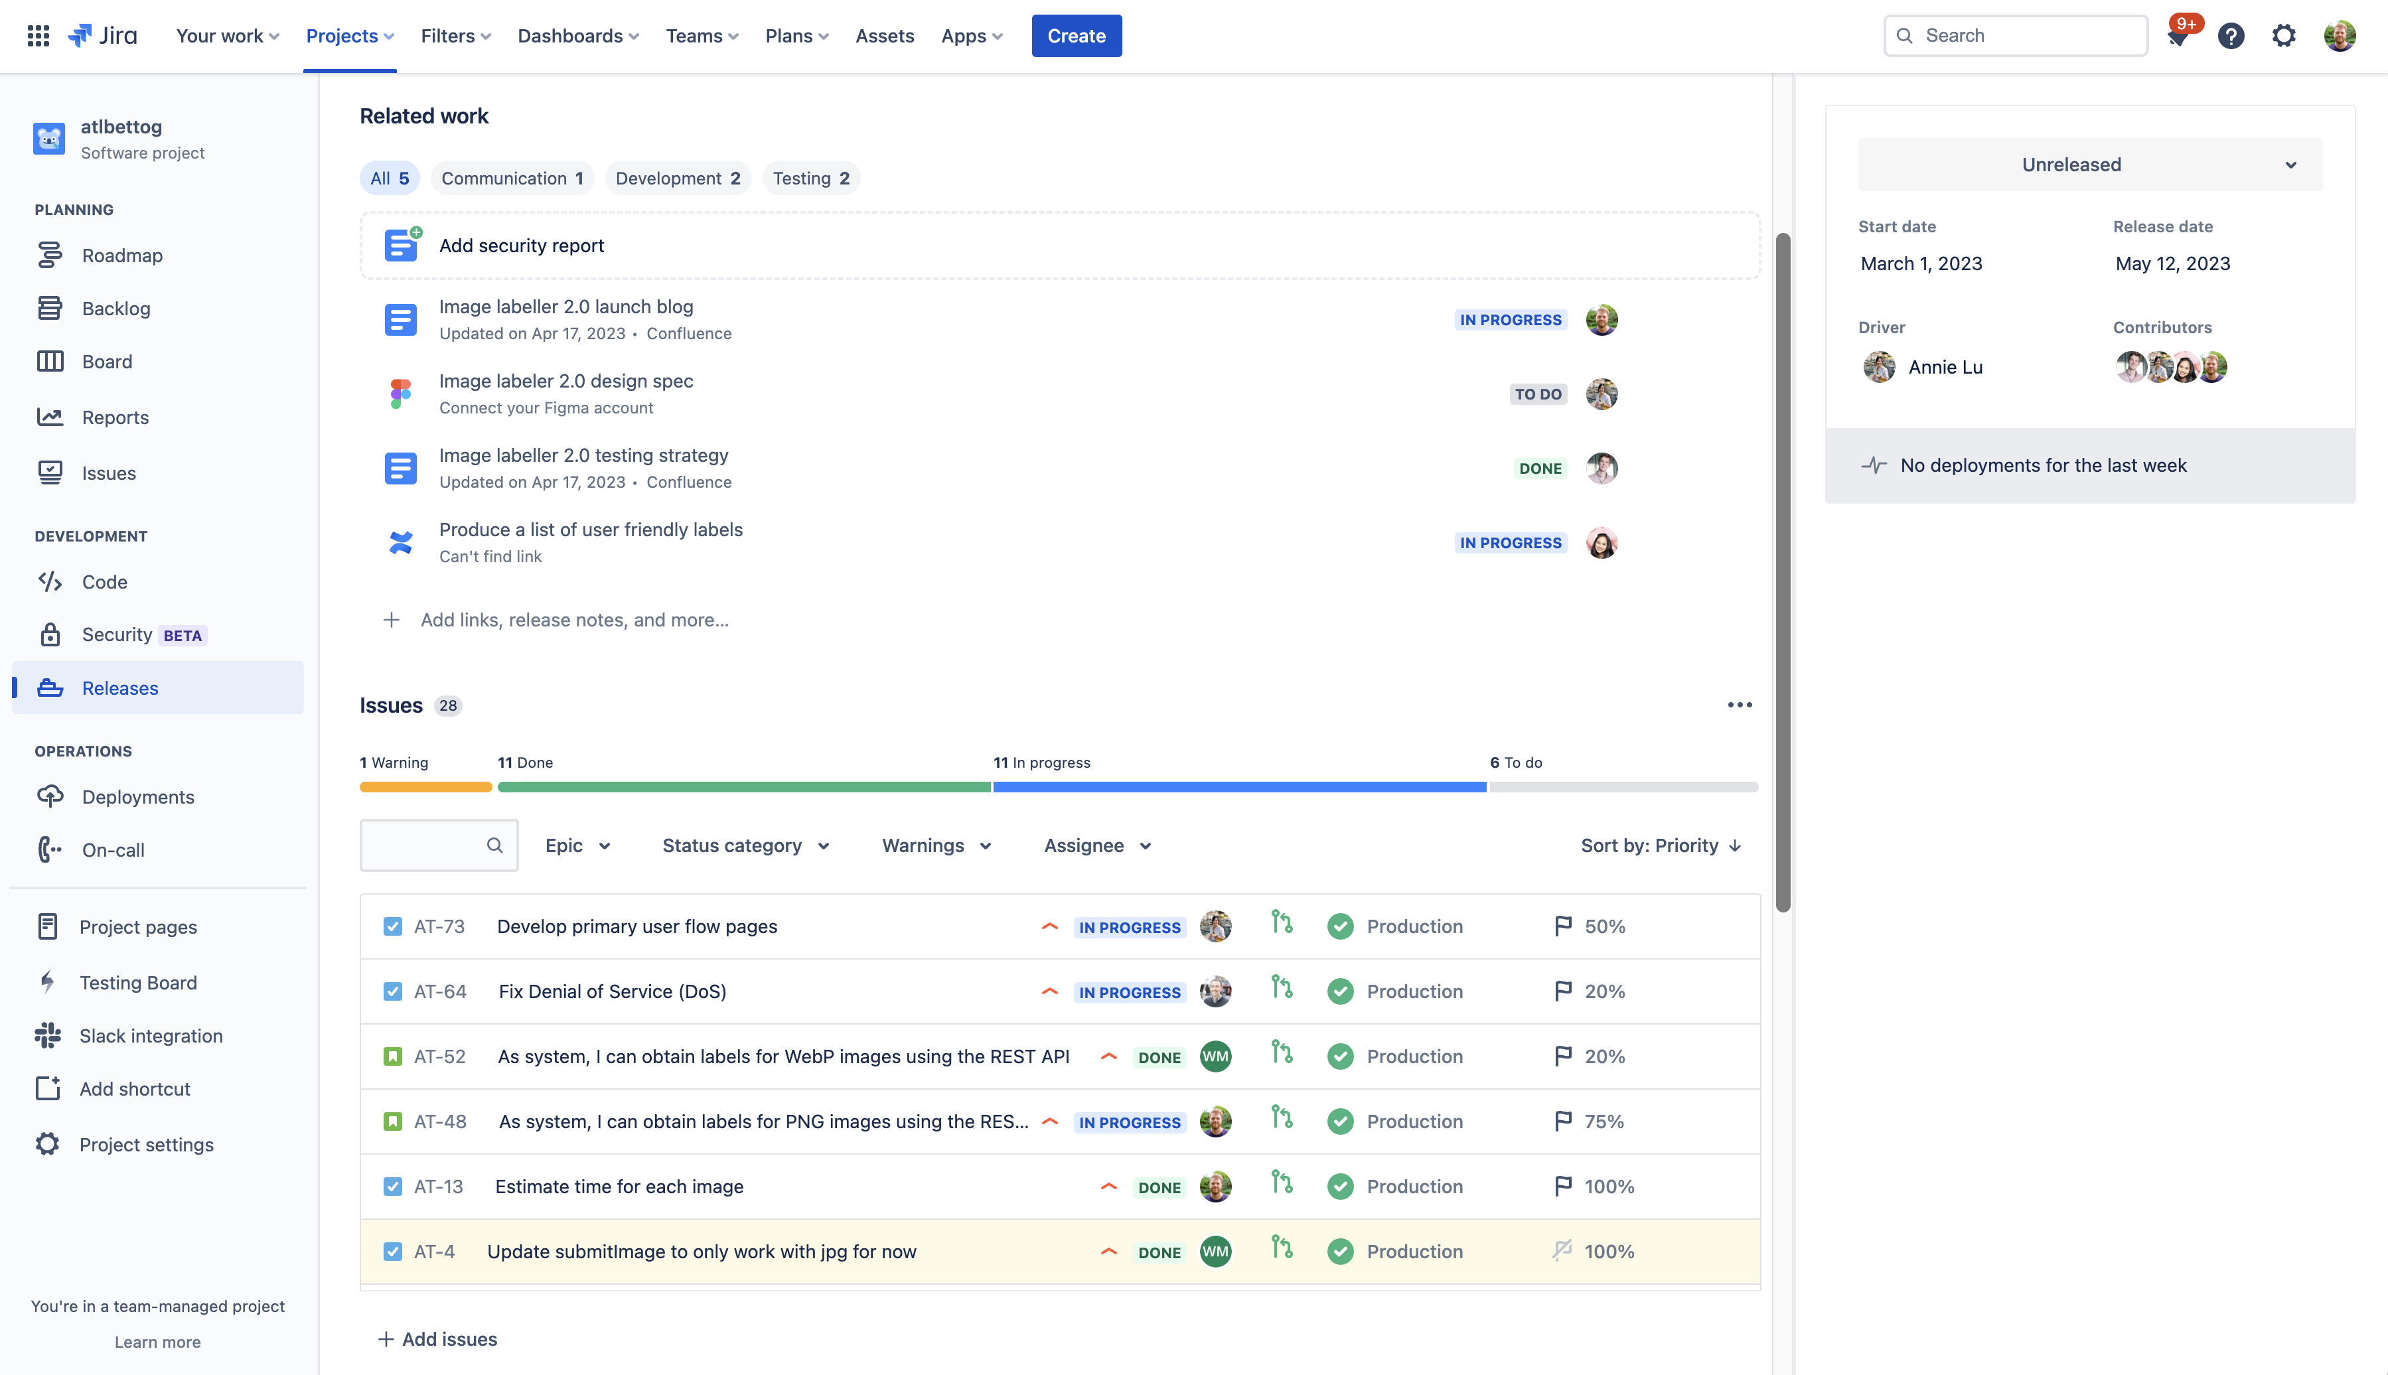This screenshot has height=1375, width=2388.
Task: Click the blue In progress bar segment
Action: (x=1239, y=786)
